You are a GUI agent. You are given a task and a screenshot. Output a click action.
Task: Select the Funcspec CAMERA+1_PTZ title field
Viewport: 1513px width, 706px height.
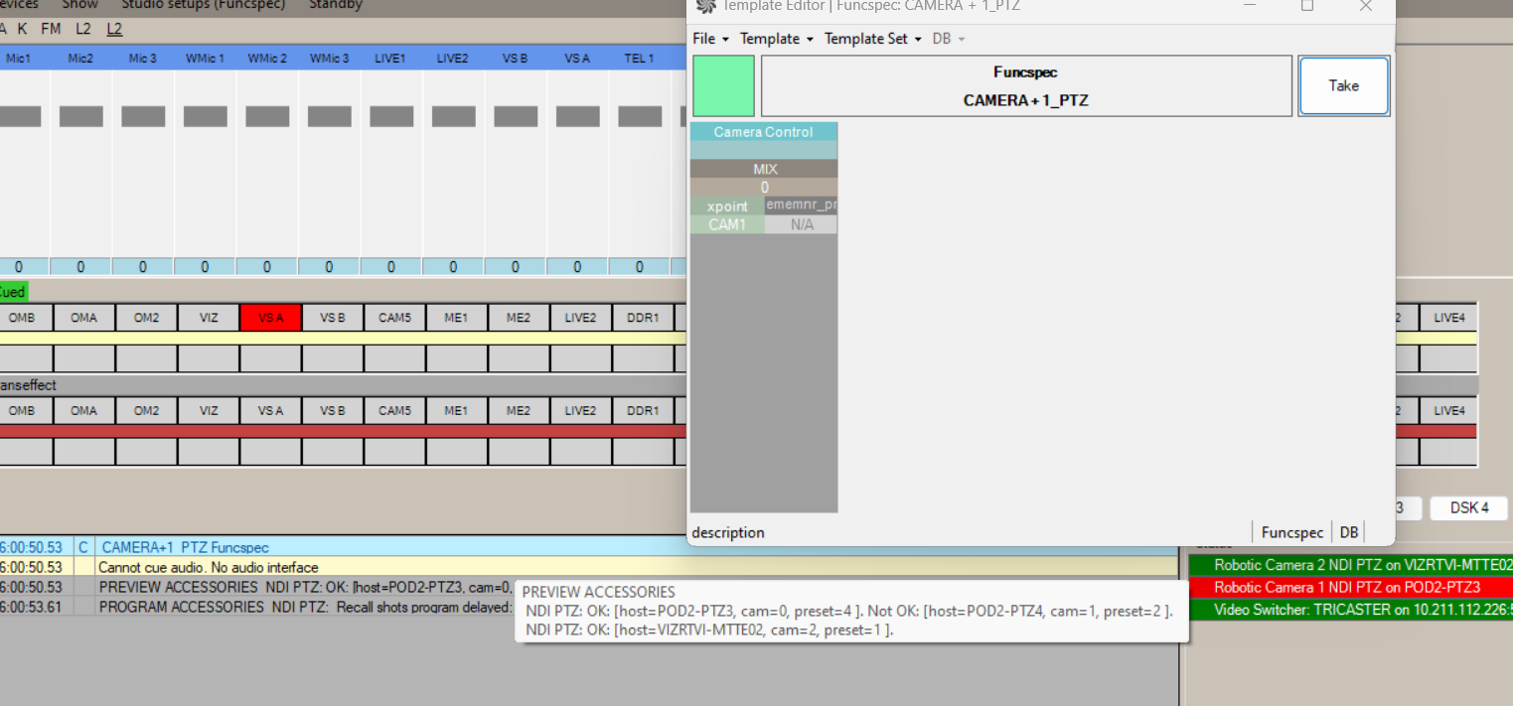[1025, 86]
